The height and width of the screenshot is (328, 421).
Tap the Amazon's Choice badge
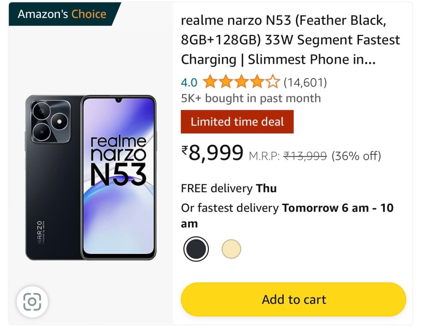(x=62, y=14)
